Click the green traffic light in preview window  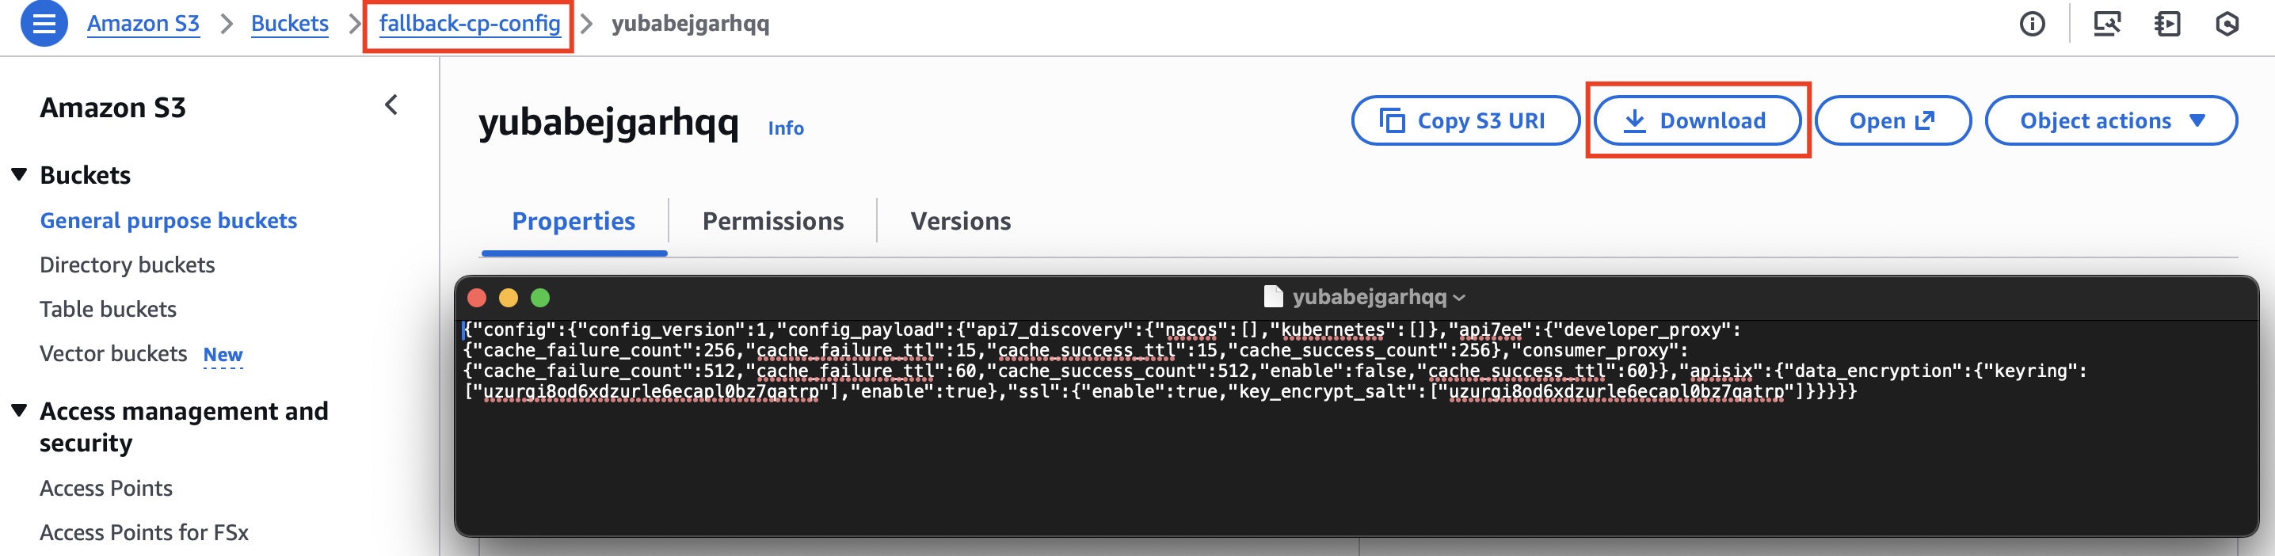point(540,298)
